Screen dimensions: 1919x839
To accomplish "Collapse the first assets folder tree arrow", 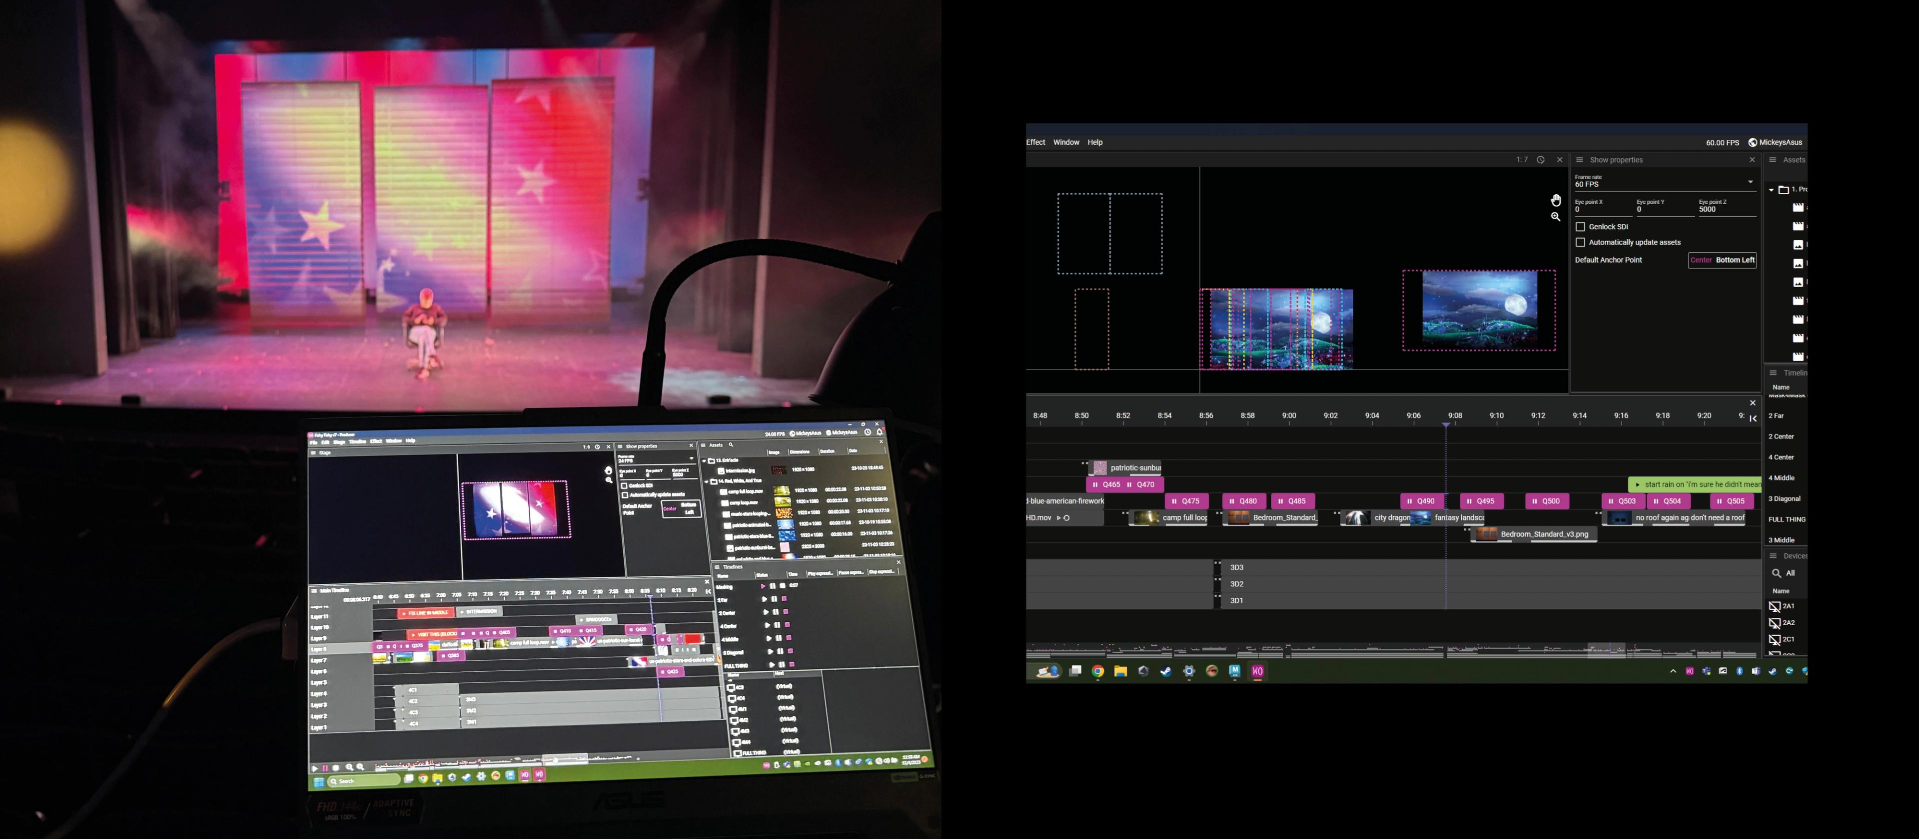I will [1772, 190].
